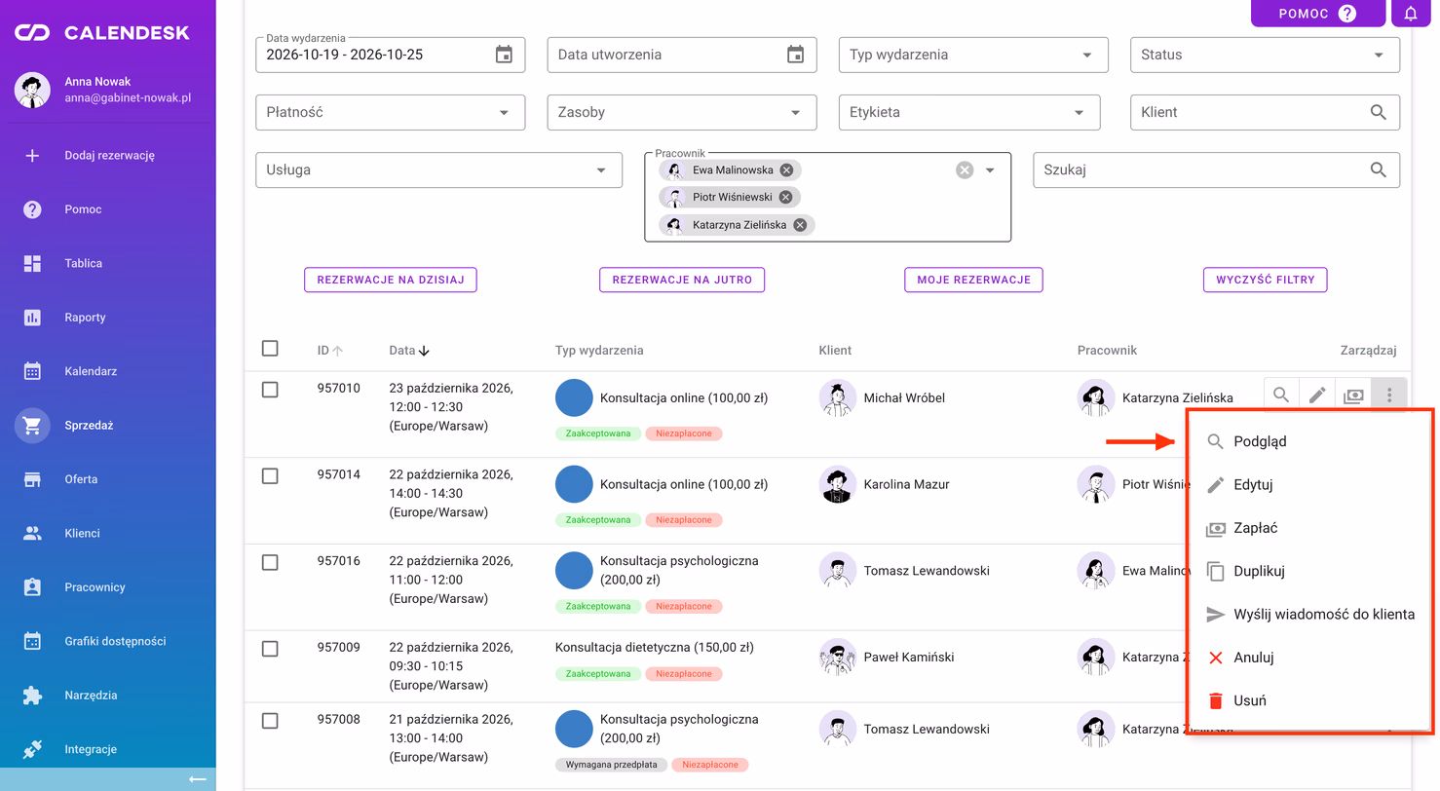1440x791 pixels.
Task: Expand the Etykieta dropdown
Action: pyautogui.click(x=969, y=112)
